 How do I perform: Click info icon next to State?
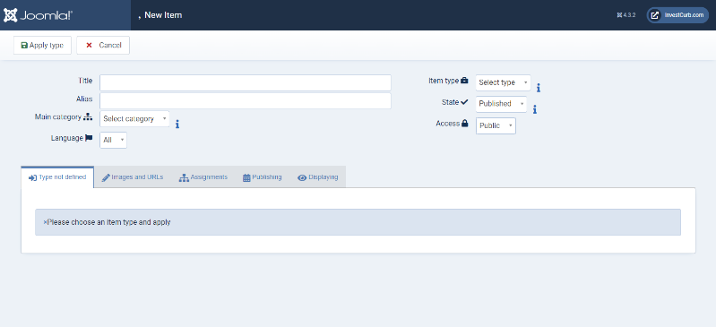click(x=535, y=109)
